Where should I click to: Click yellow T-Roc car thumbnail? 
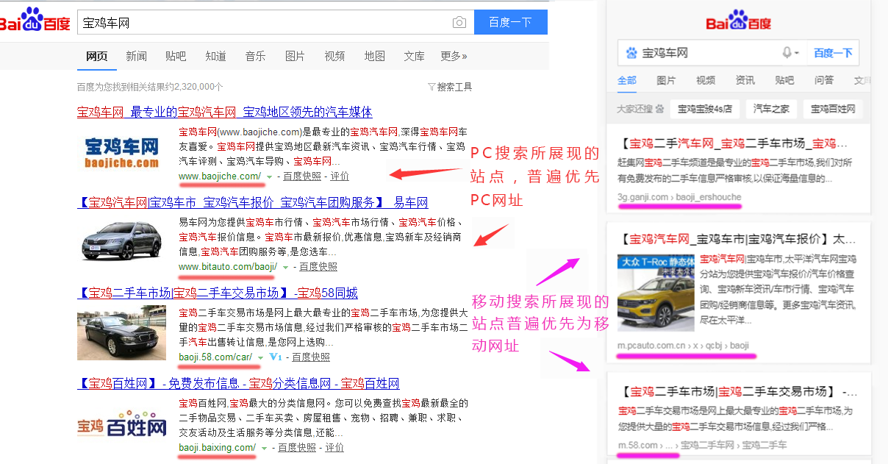point(654,293)
